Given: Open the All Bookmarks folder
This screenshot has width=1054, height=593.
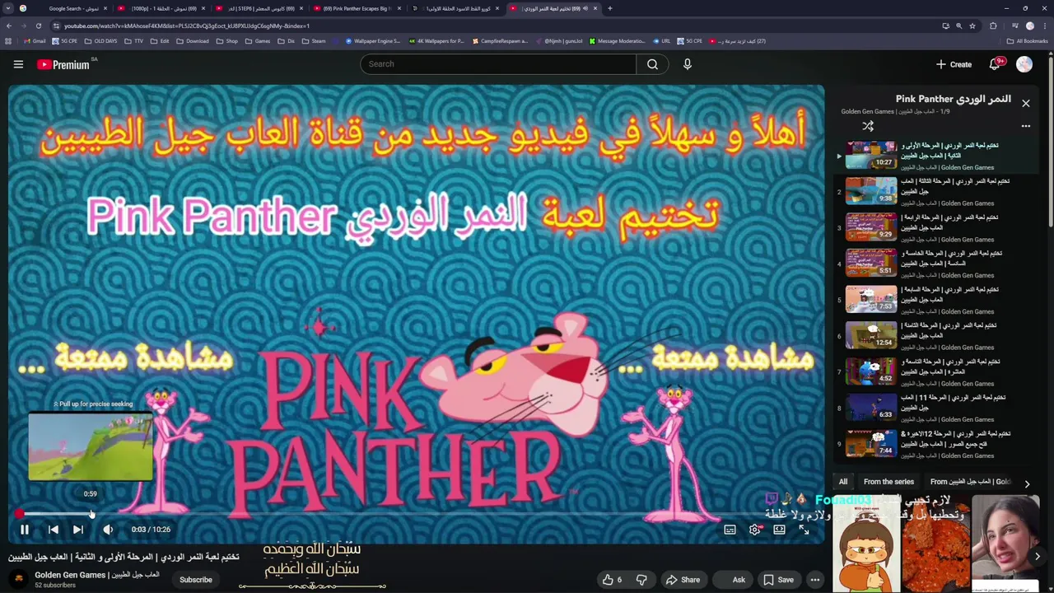Looking at the screenshot, I should pos(1028,41).
